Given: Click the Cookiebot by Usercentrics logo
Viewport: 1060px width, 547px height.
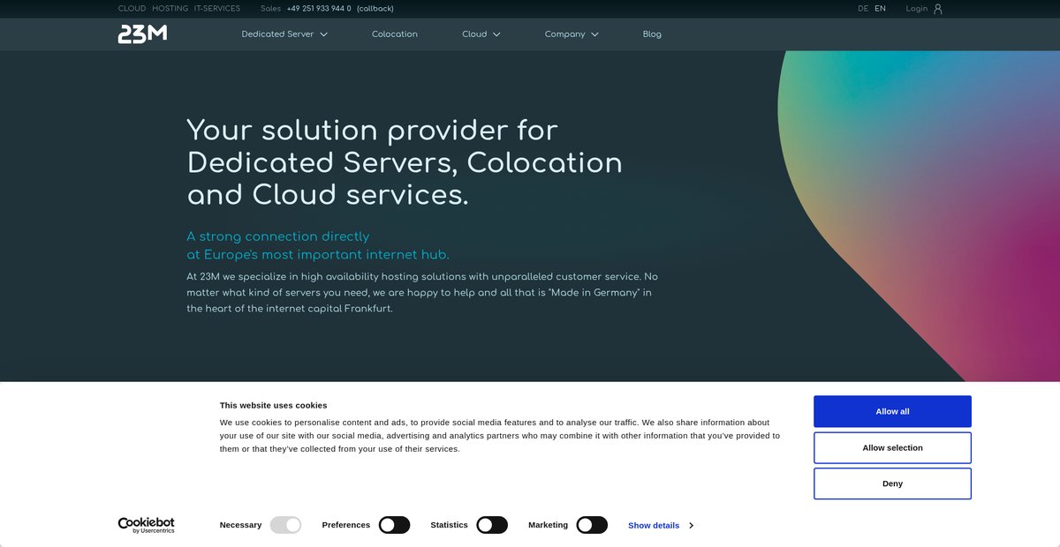Looking at the screenshot, I should [x=147, y=525].
